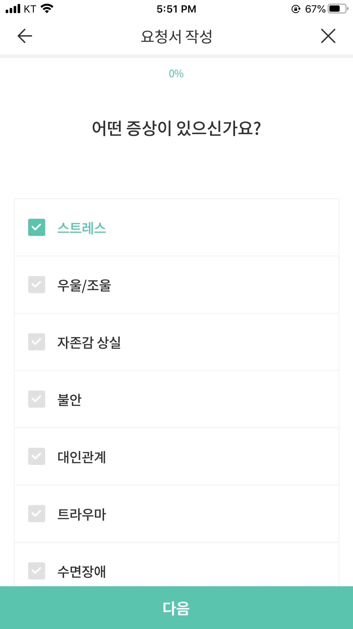Check the 우울/조울 checkbox

(x=37, y=285)
